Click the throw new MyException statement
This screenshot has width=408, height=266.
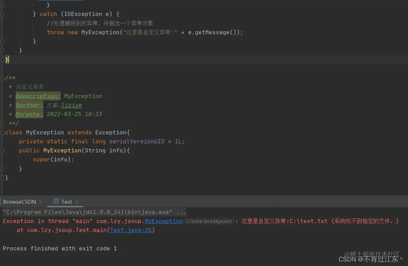coord(145,32)
